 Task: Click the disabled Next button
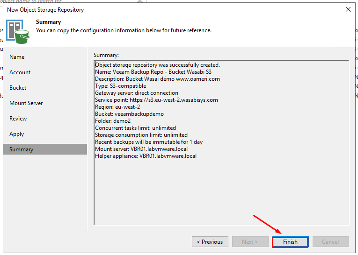pos(250,242)
